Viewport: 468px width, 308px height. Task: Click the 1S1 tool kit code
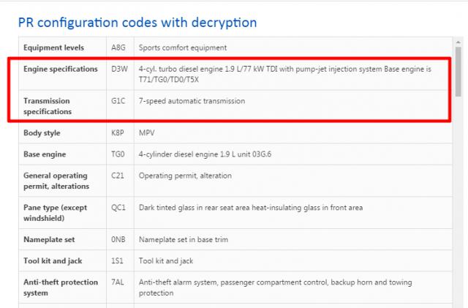[117, 261]
